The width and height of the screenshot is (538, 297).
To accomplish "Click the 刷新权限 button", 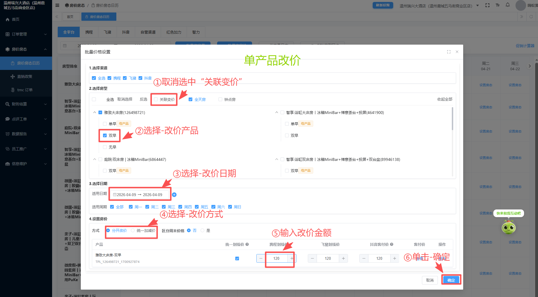I will (x=383, y=5).
